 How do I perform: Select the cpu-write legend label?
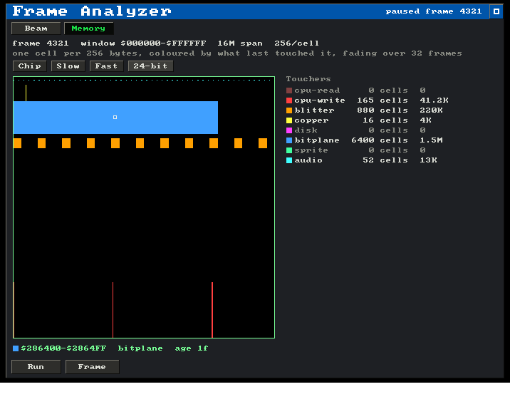tap(320, 100)
